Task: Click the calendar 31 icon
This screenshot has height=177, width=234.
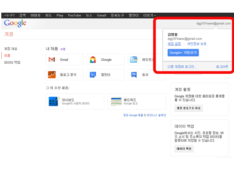Action: [93, 75]
